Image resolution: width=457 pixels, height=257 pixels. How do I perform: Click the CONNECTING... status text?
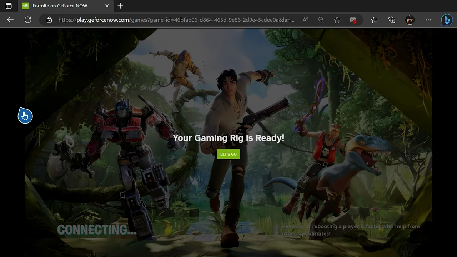(x=97, y=230)
